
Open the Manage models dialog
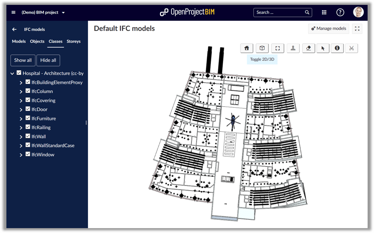coord(328,28)
